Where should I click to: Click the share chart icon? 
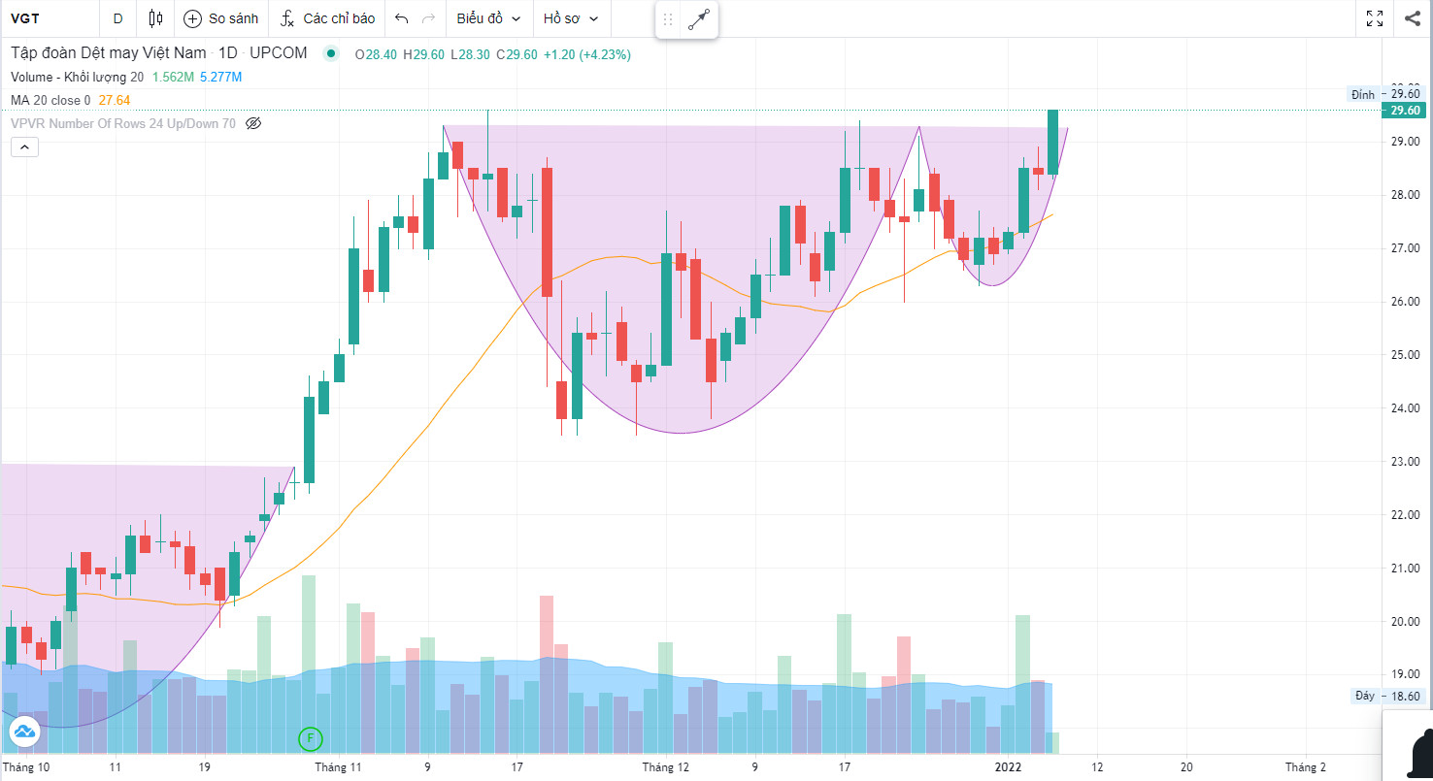1412,18
